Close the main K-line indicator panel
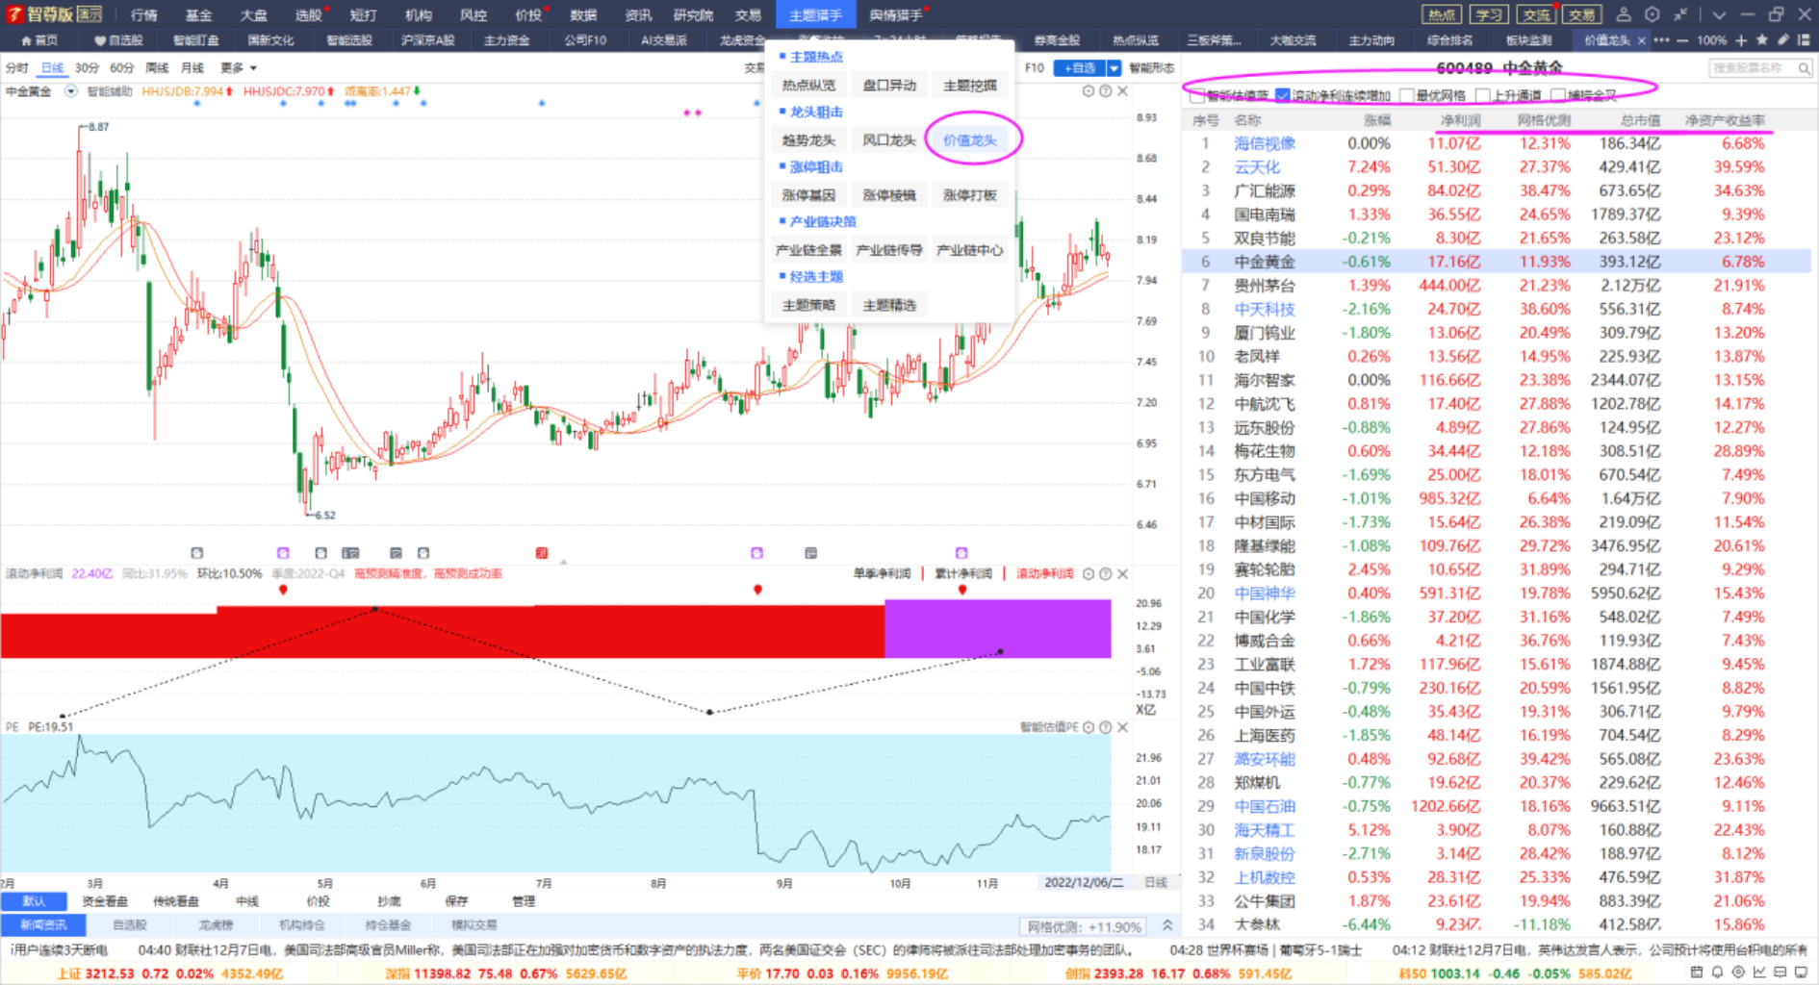This screenshot has height=985, width=1819. (1122, 91)
